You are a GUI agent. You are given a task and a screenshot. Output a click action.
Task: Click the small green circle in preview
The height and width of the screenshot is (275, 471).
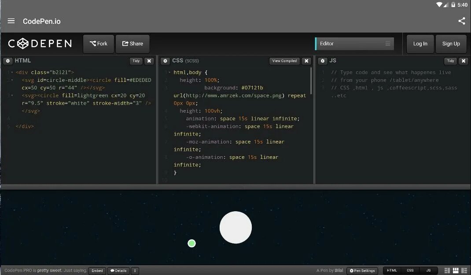coord(191,243)
